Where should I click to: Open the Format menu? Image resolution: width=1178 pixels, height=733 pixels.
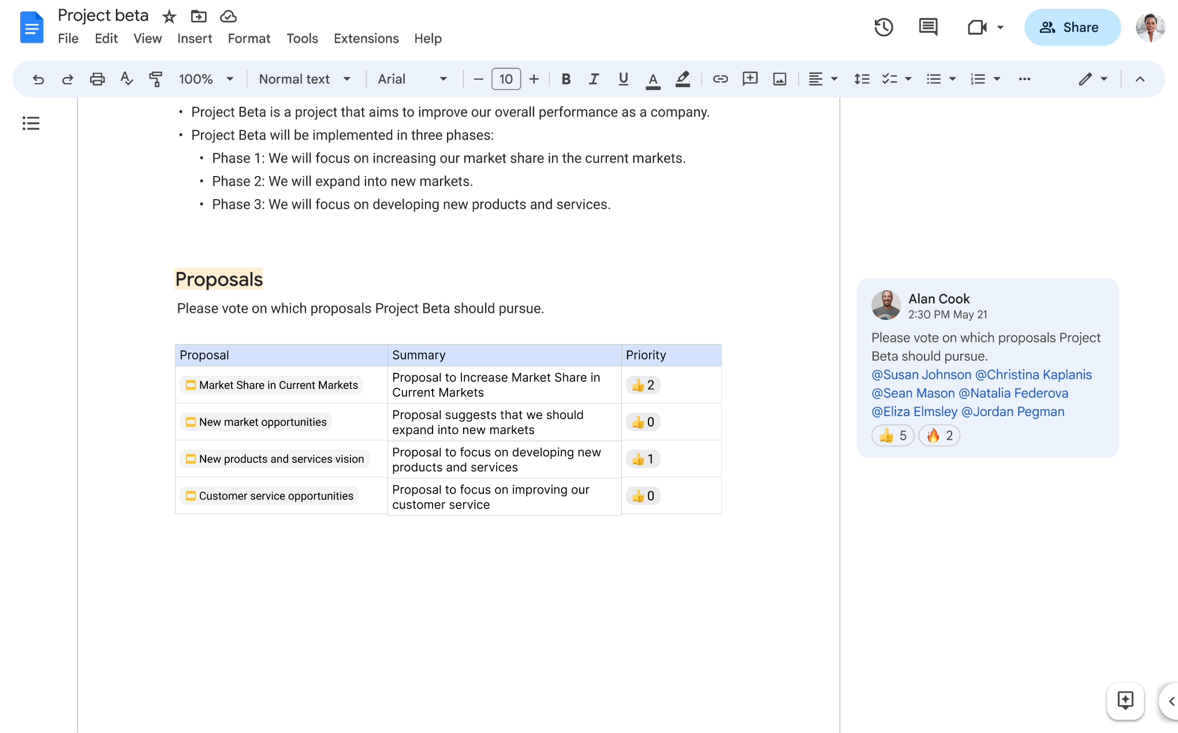(248, 38)
